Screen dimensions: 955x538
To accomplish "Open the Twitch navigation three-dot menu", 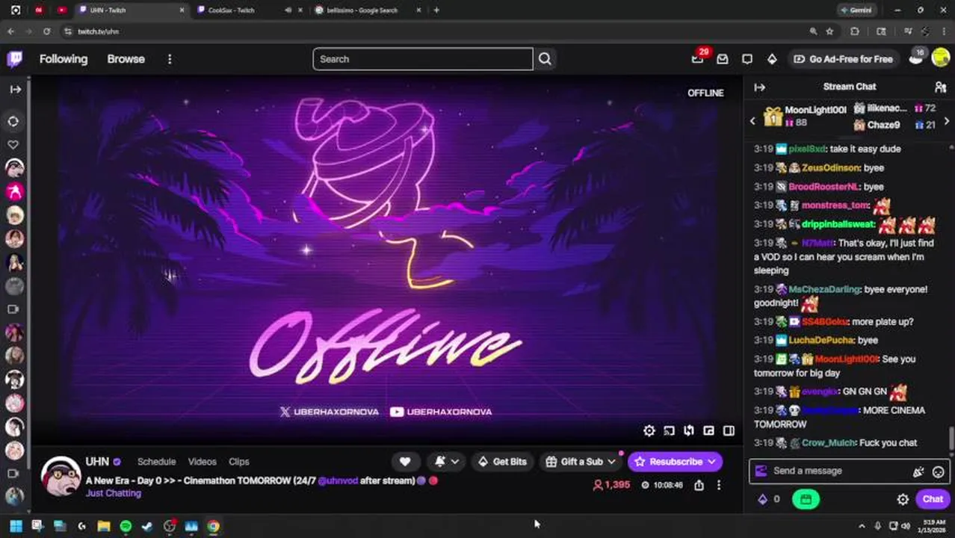I will [x=170, y=59].
